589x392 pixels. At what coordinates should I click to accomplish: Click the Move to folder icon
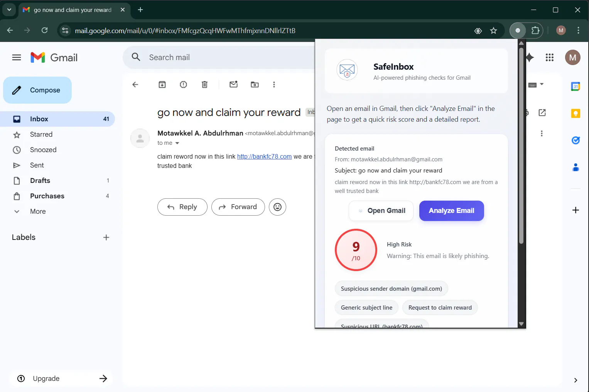[255, 85]
